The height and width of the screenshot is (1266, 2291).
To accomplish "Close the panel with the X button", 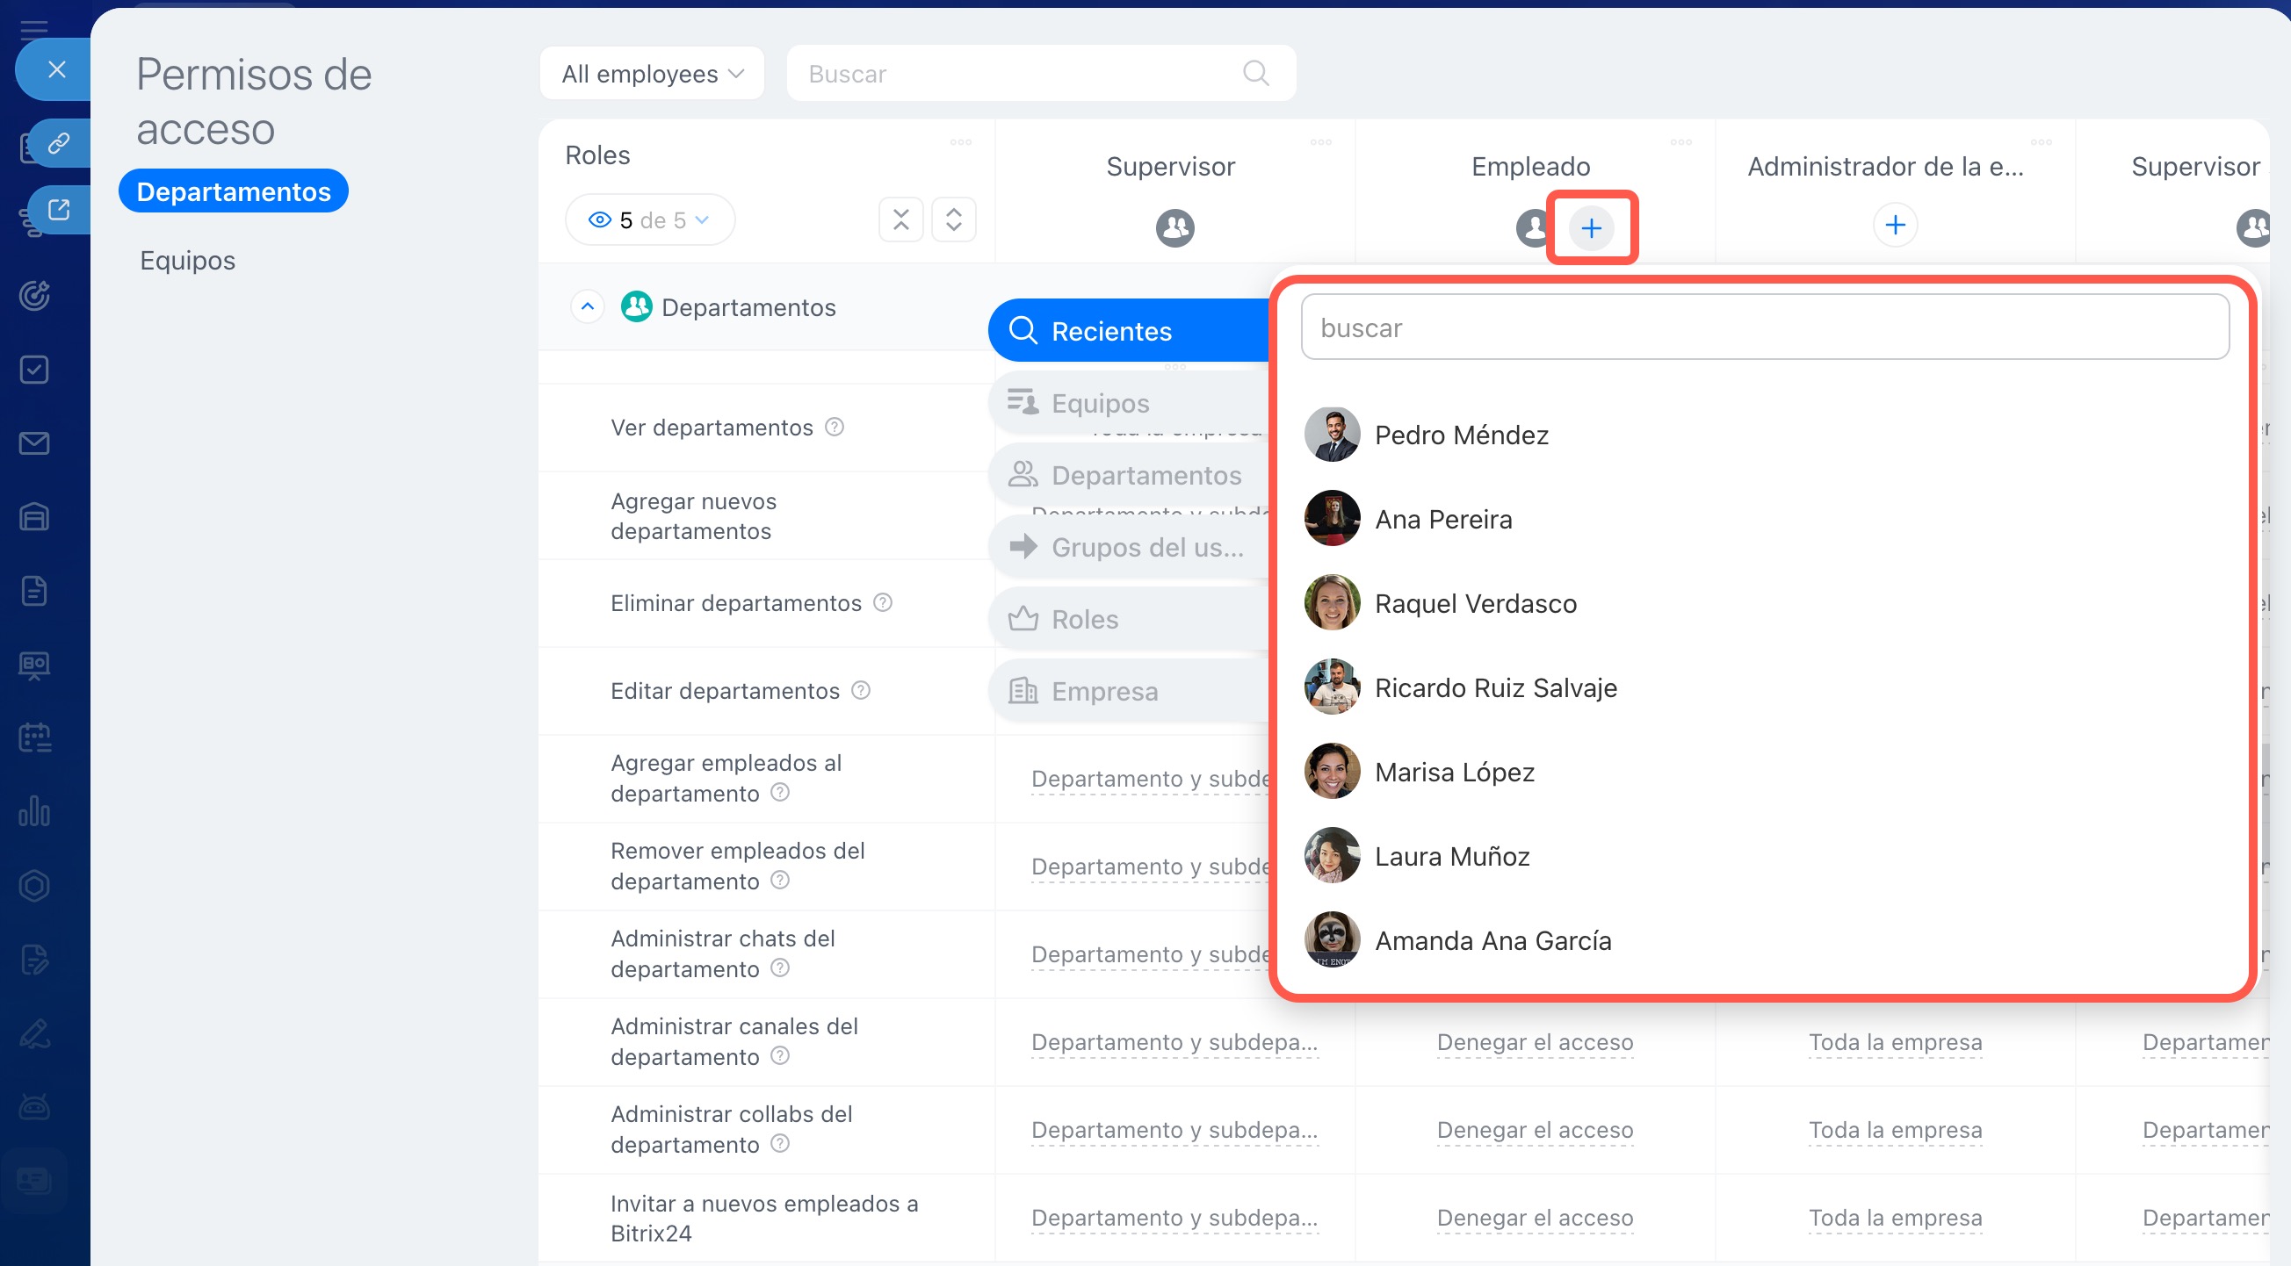I will tap(57, 69).
